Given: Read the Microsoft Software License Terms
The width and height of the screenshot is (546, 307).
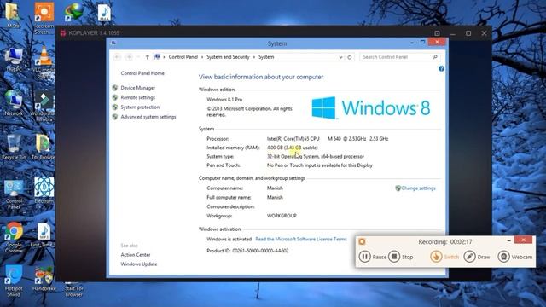Looking at the screenshot, I should (x=301, y=239).
